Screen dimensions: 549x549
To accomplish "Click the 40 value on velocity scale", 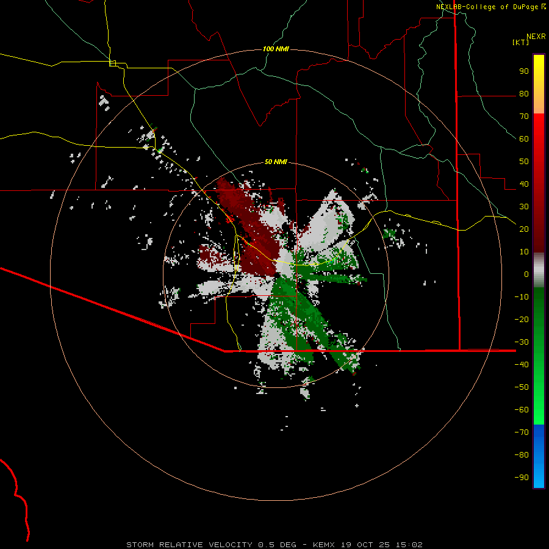I will (x=524, y=184).
